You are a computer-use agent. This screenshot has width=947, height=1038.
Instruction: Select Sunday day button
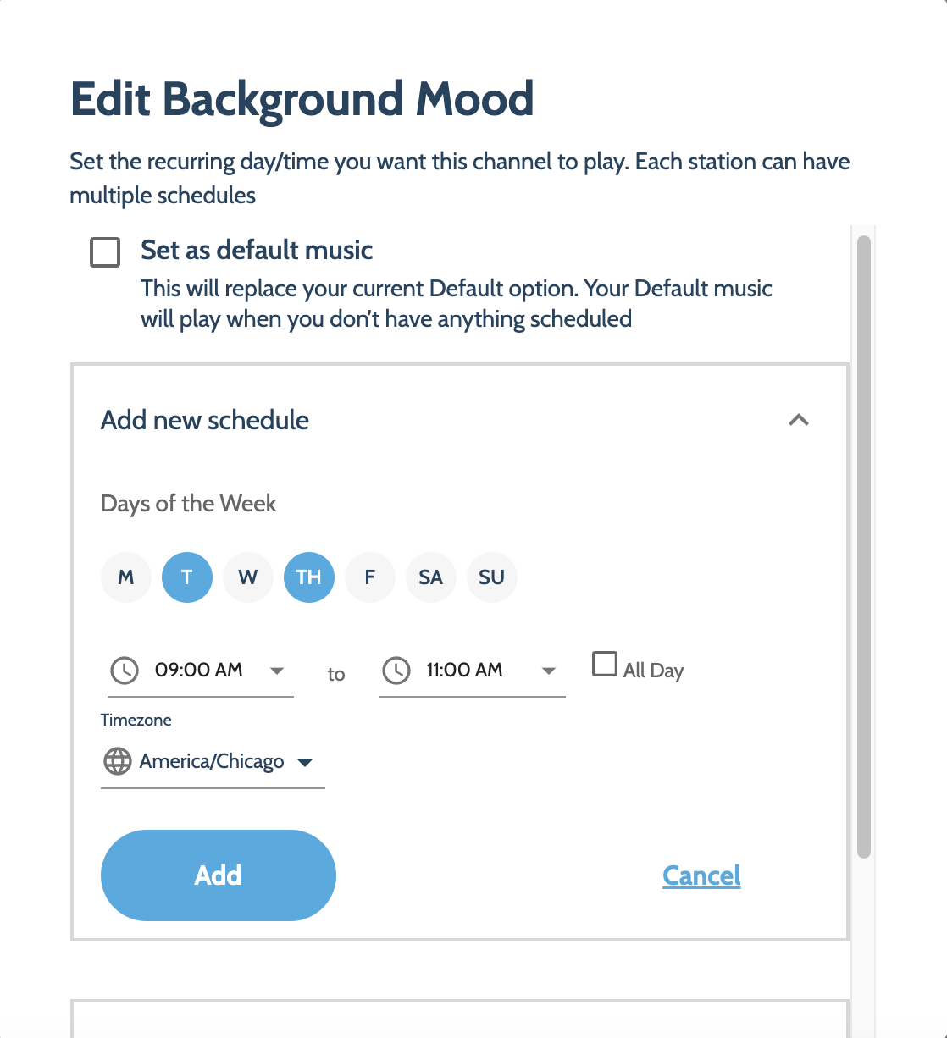pyautogui.click(x=492, y=577)
